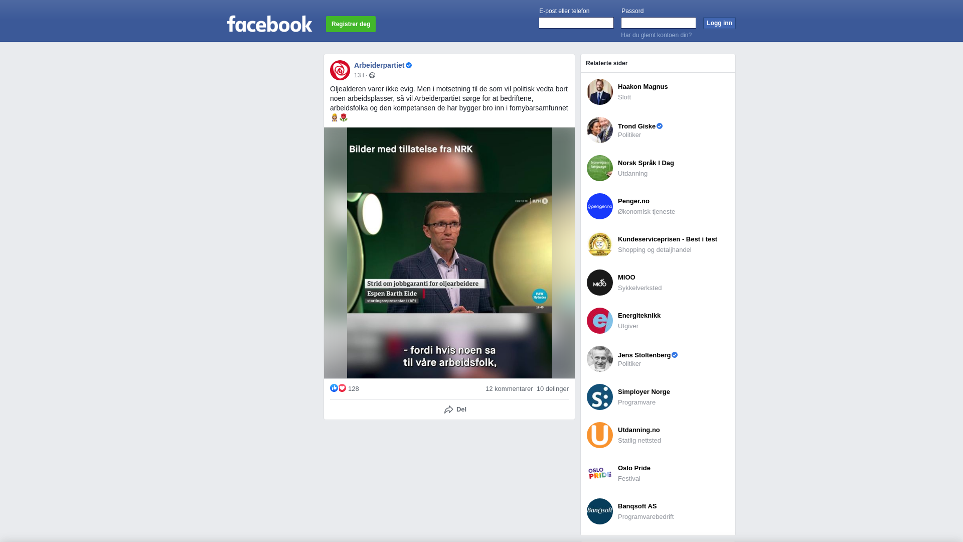
Task: Focus the Passord input field
Action: (659, 23)
